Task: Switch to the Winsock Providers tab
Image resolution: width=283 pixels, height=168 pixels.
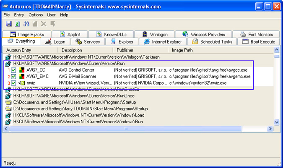Action: click(x=203, y=34)
